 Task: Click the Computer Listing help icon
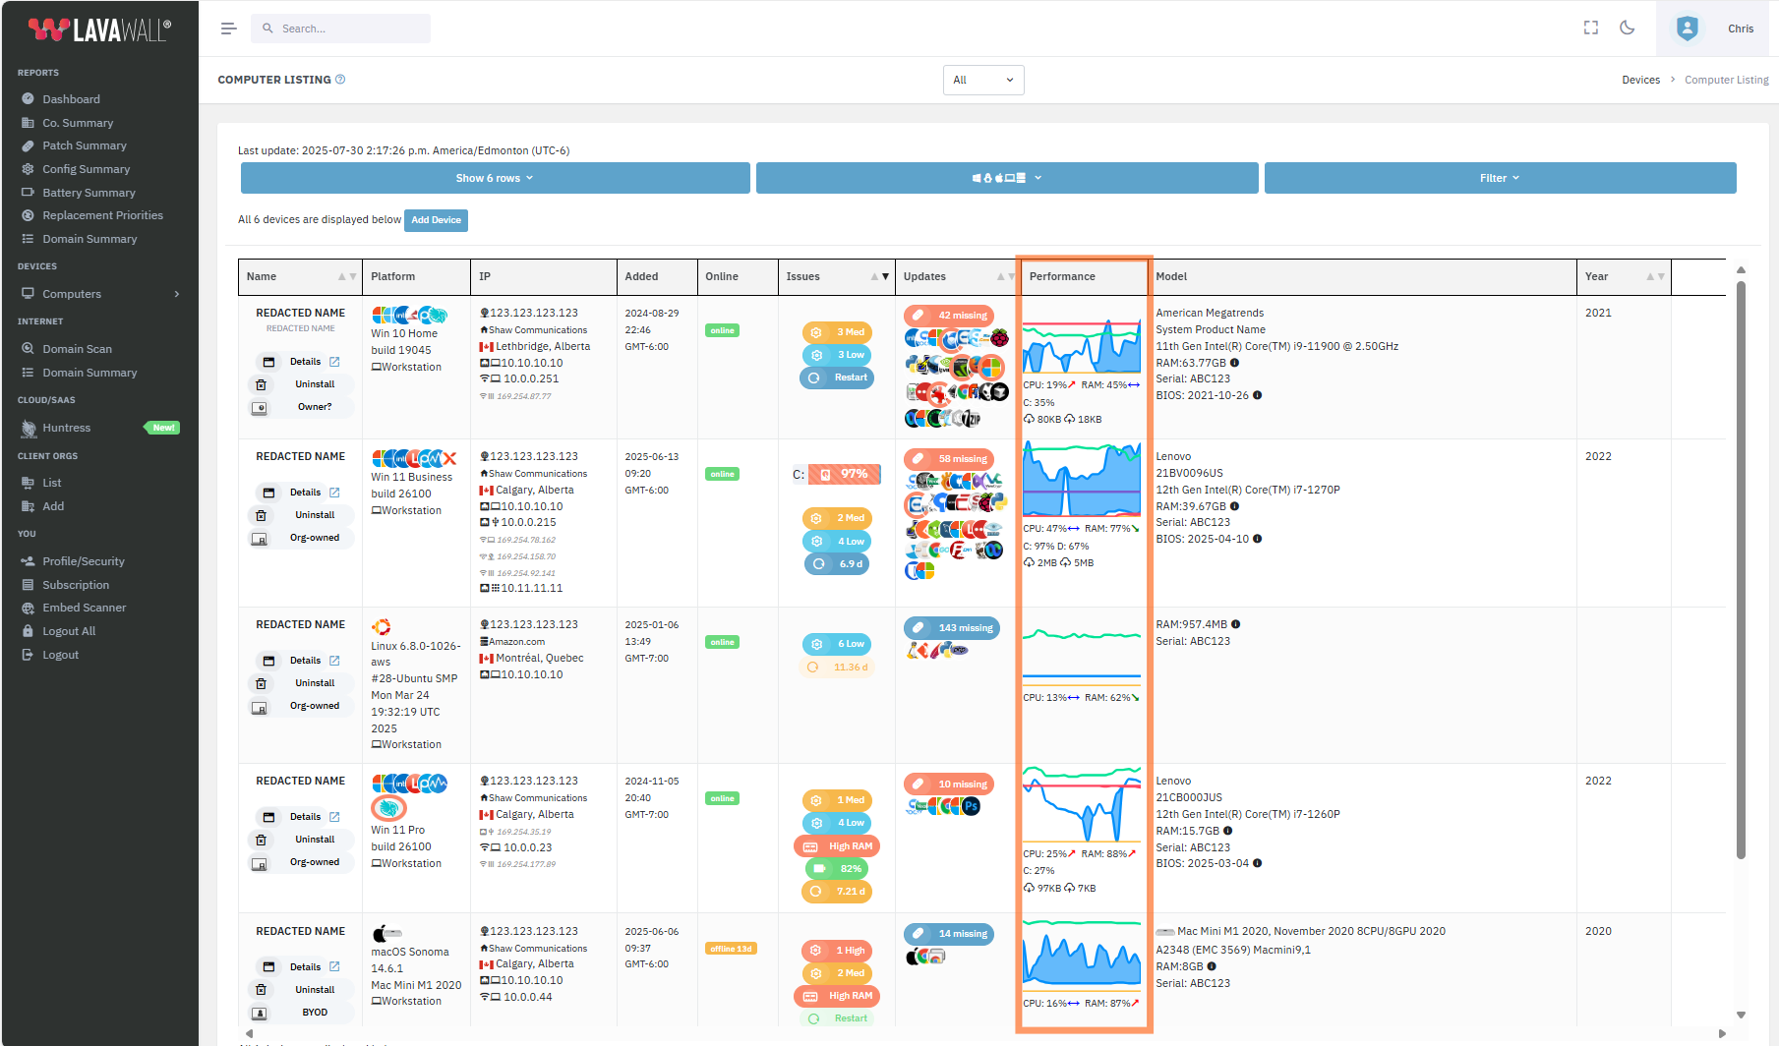coord(340,80)
